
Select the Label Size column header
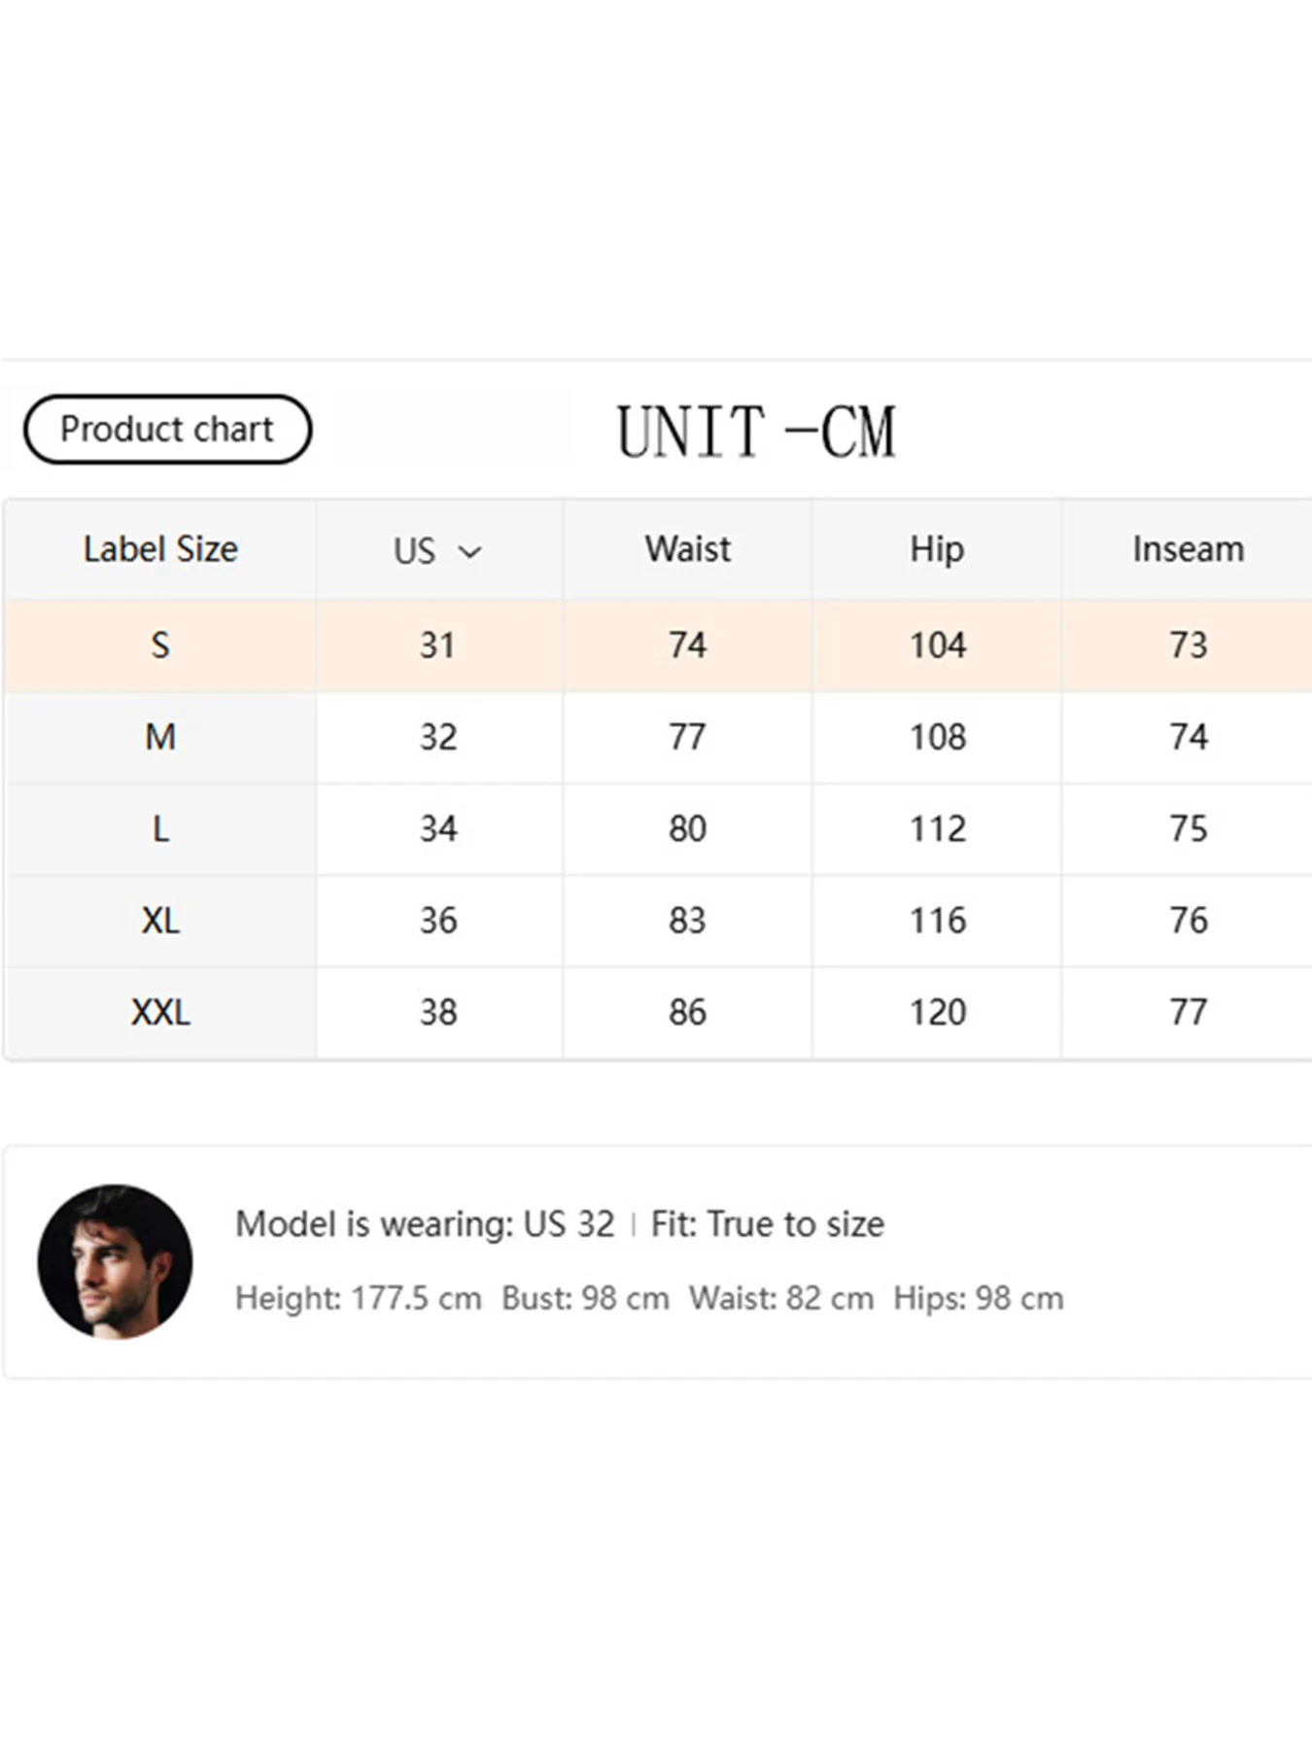point(160,549)
